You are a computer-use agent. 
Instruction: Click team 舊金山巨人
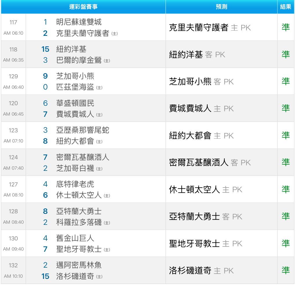75,238
